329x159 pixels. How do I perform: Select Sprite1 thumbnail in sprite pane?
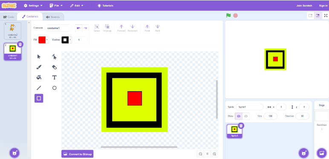234,131
